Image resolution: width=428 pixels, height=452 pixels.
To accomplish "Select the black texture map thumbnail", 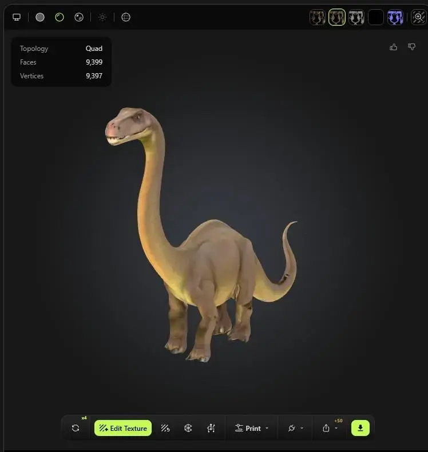I will (376, 17).
